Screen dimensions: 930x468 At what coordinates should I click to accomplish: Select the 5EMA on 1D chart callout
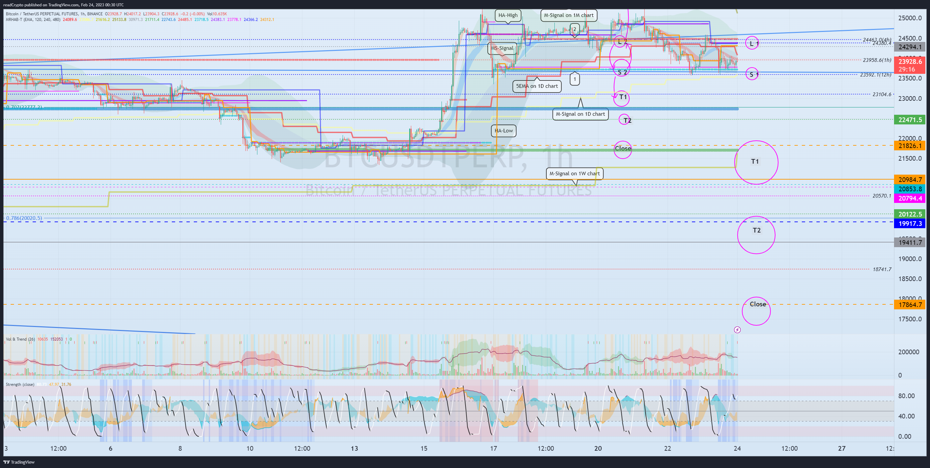(x=537, y=86)
